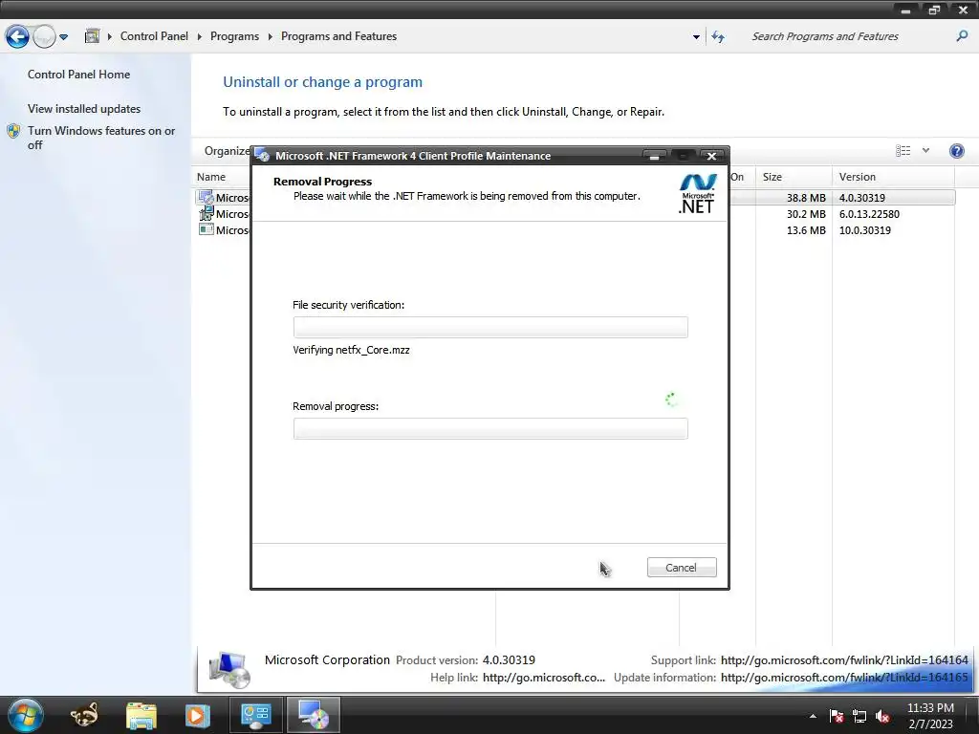The image size is (979, 734).
Task: Open support link ending LinkId=164164
Action: pyautogui.click(x=844, y=659)
